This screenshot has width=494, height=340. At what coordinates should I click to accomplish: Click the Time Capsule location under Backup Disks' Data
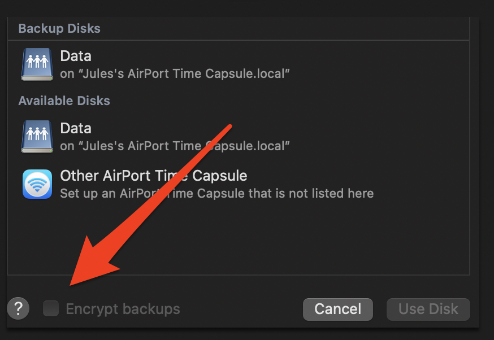pos(175,73)
